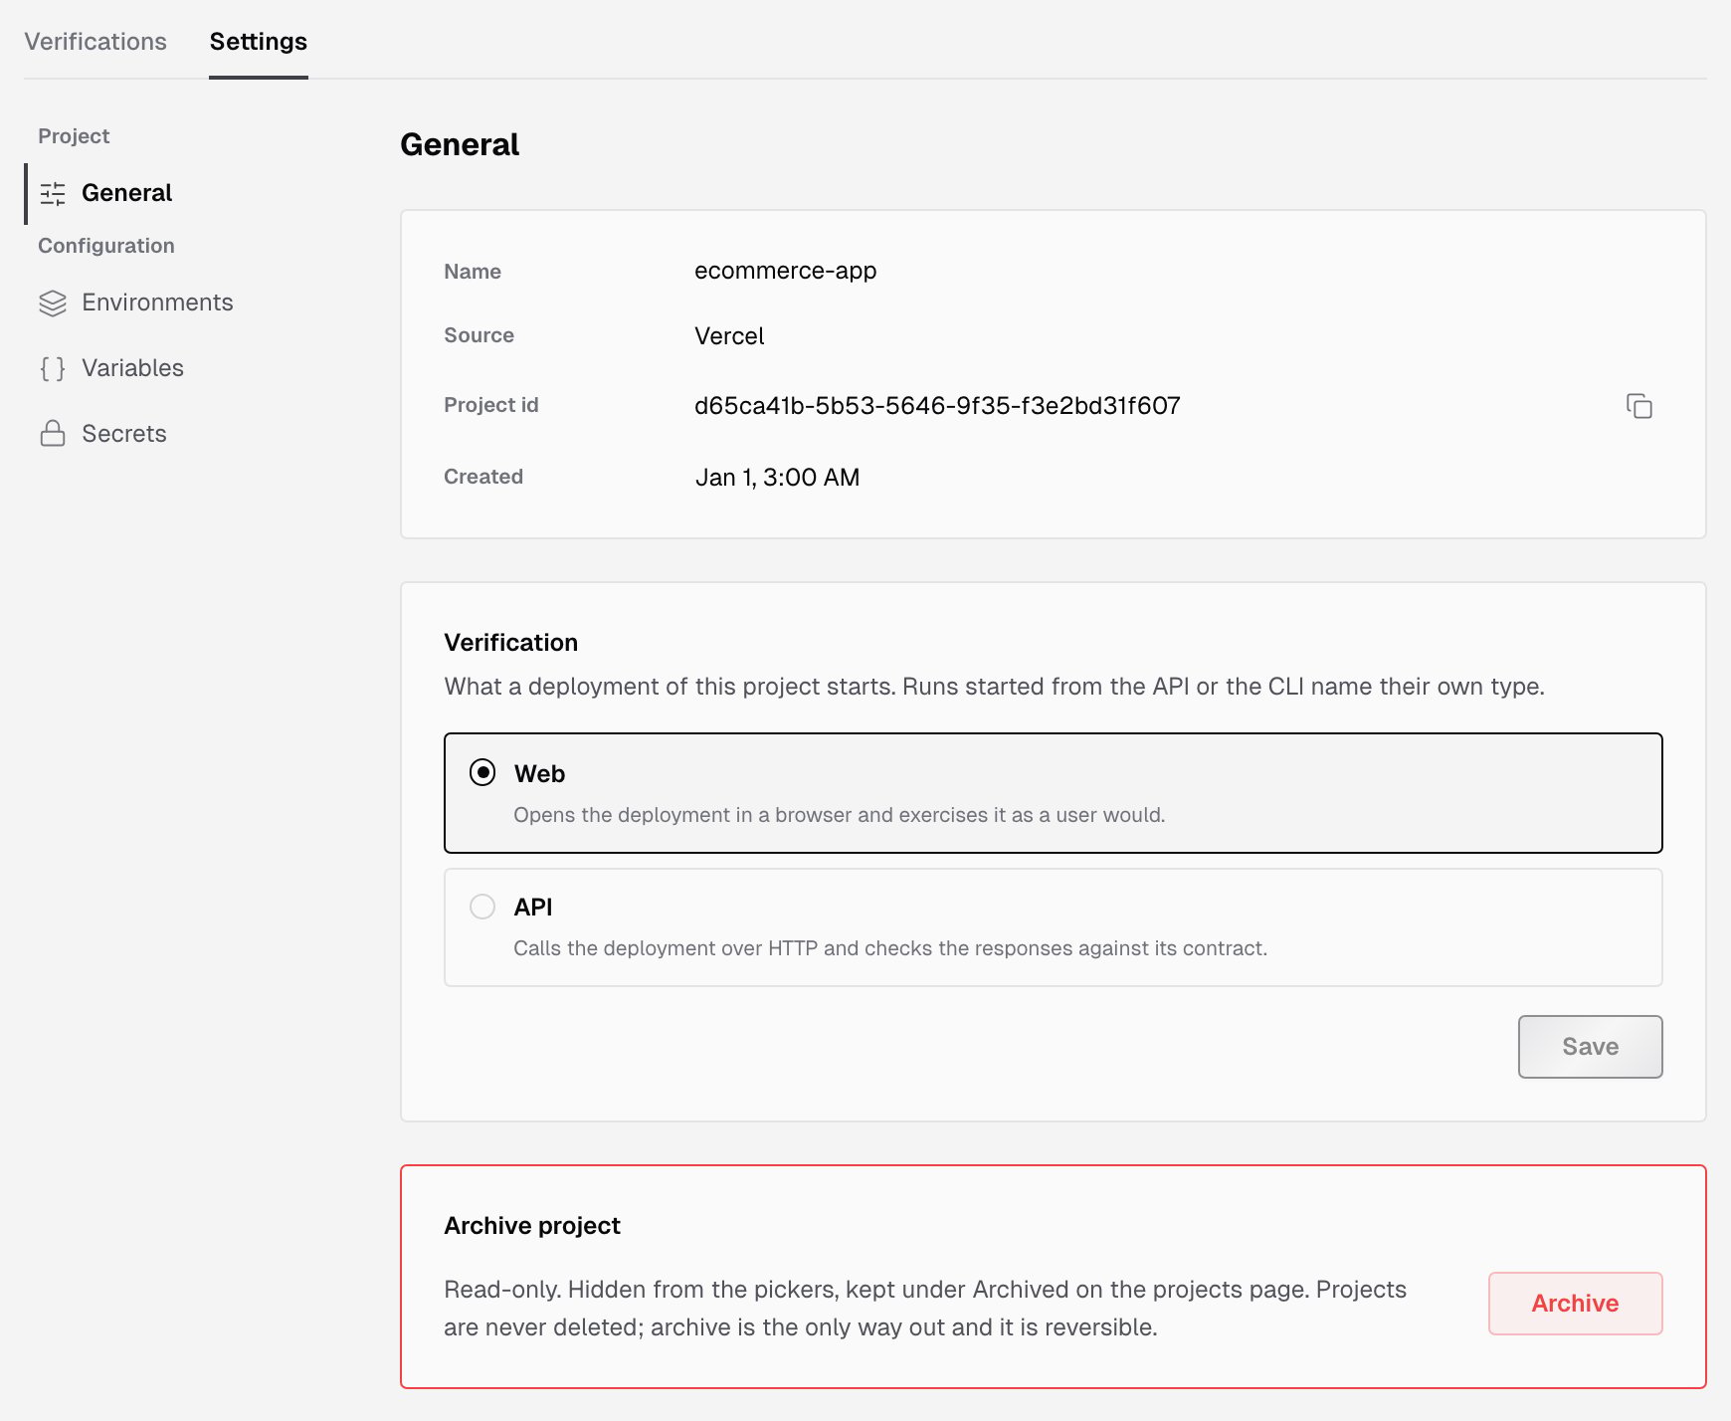This screenshot has width=1731, height=1421.
Task: Archive the project with Archive button
Action: pos(1575,1304)
